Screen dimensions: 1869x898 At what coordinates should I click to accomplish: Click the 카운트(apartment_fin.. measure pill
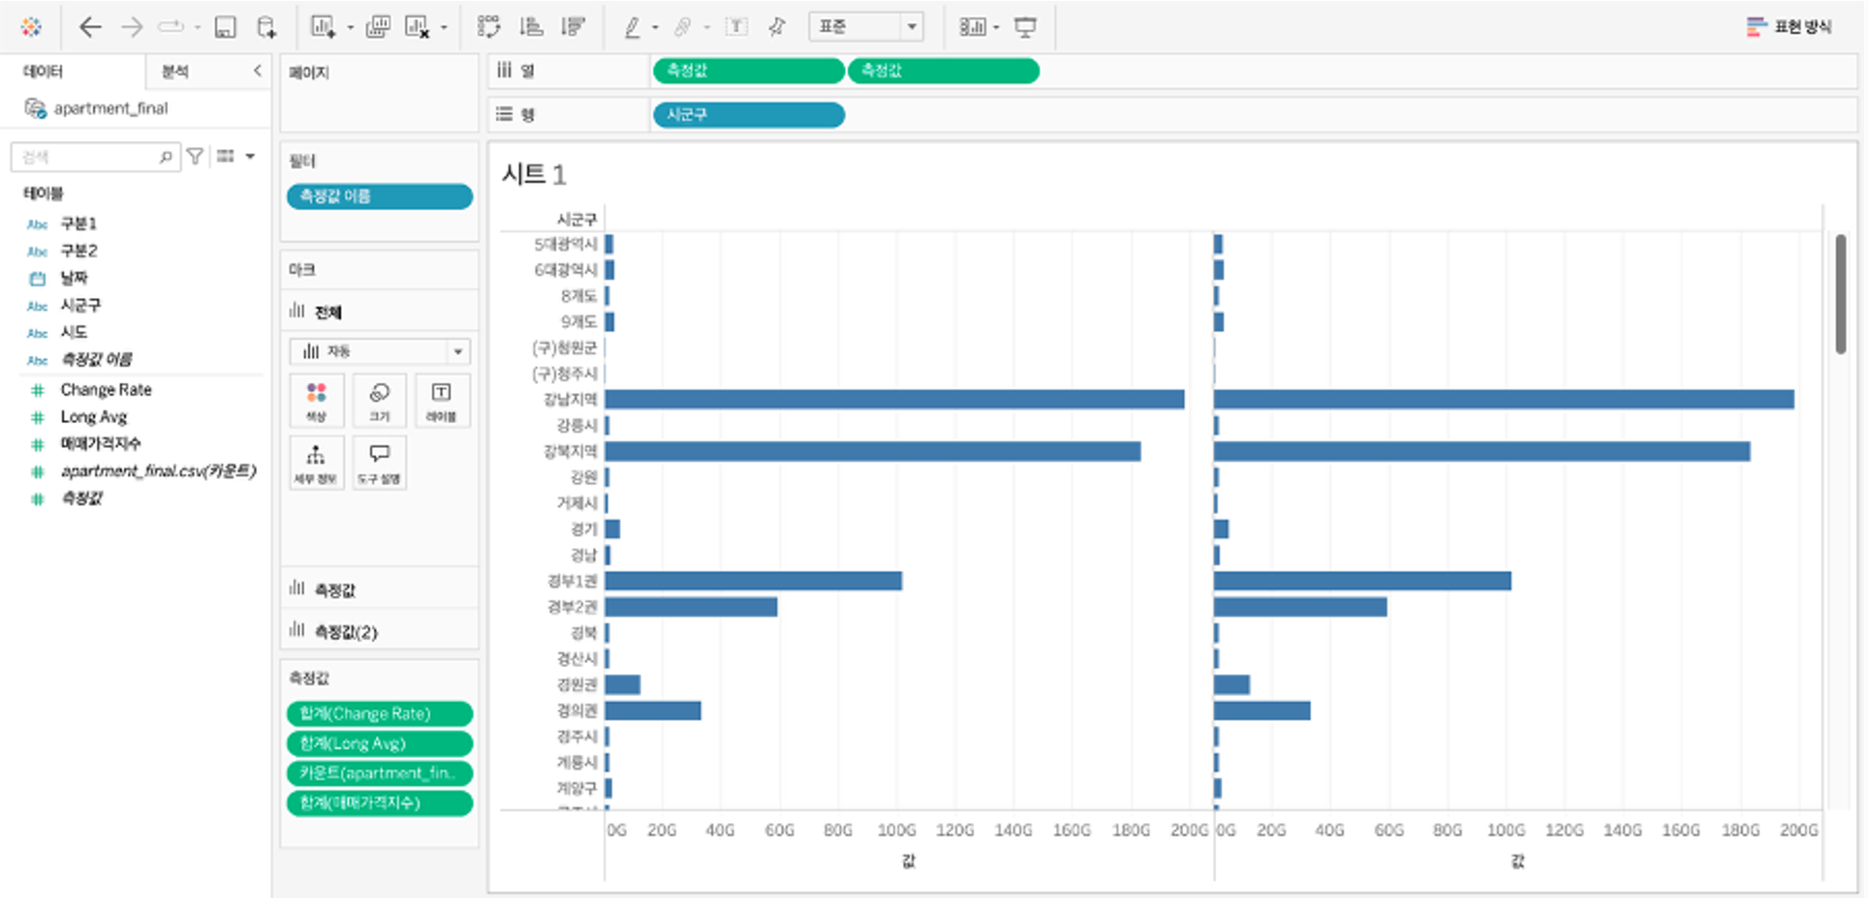[380, 773]
